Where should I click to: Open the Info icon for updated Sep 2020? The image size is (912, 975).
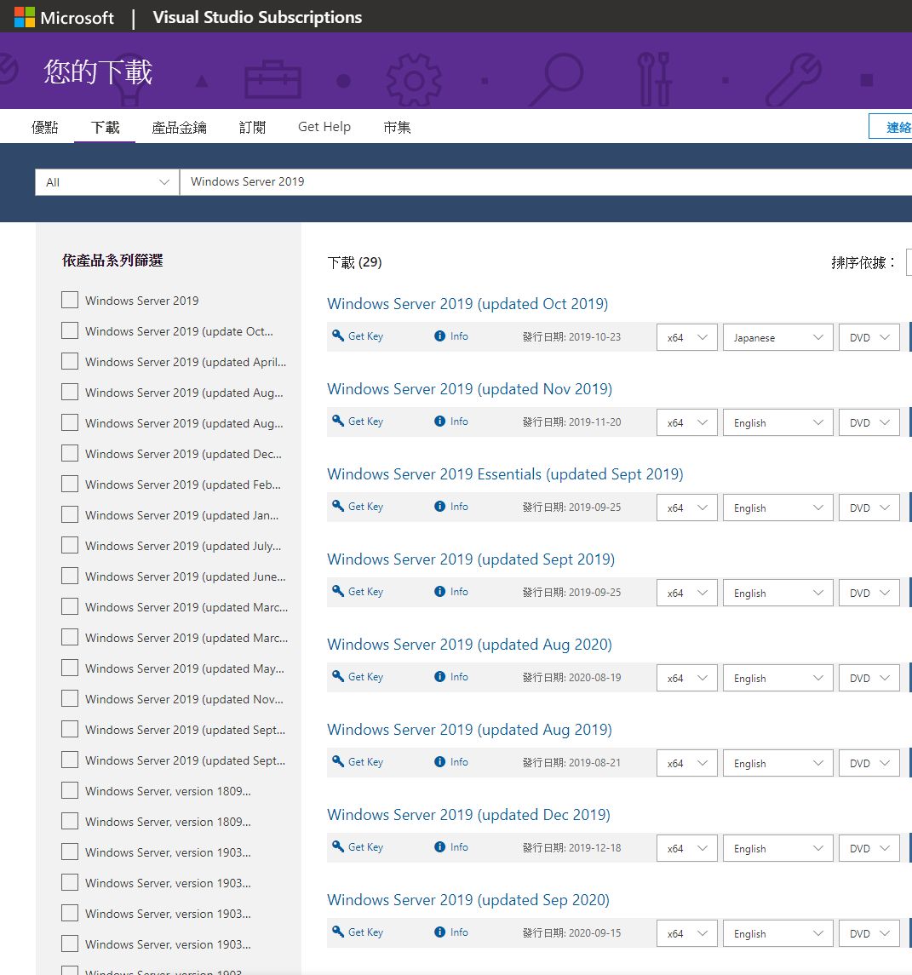[x=439, y=932]
